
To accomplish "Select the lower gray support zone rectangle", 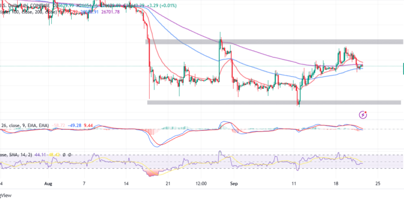I will pos(274,102).
